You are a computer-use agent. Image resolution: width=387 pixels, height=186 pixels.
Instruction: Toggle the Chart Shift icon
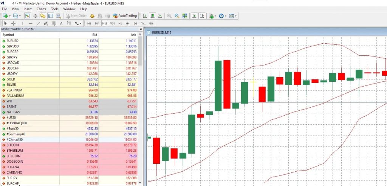(x=202, y=16)
